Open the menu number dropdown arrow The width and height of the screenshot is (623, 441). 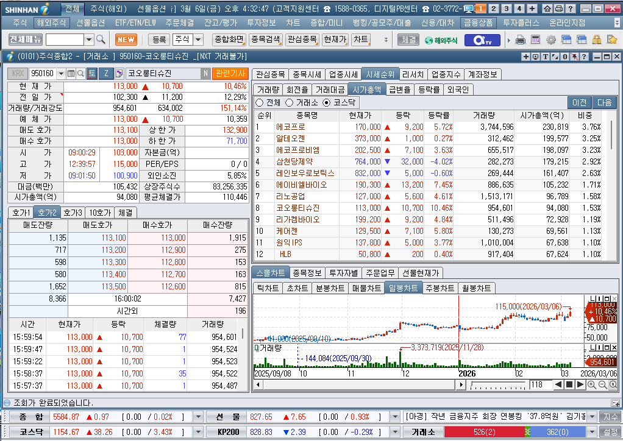point(89,40)
